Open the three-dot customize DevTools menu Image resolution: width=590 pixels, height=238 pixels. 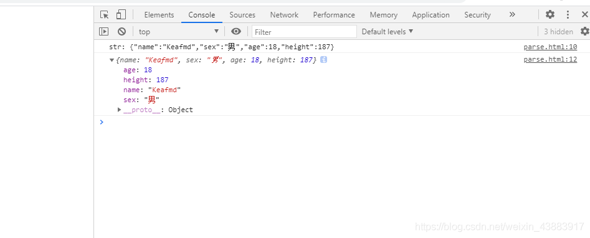(568, 15)
